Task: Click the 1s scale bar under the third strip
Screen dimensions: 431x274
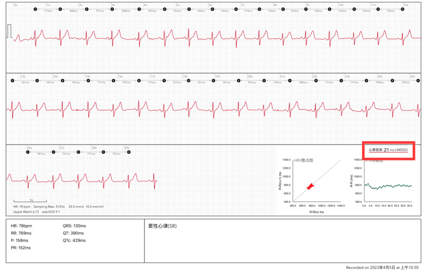Action: click(x=30, y=201)
